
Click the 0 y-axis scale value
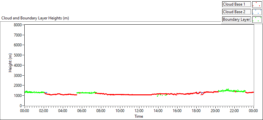pyautogui.click(x=21, y=106)
